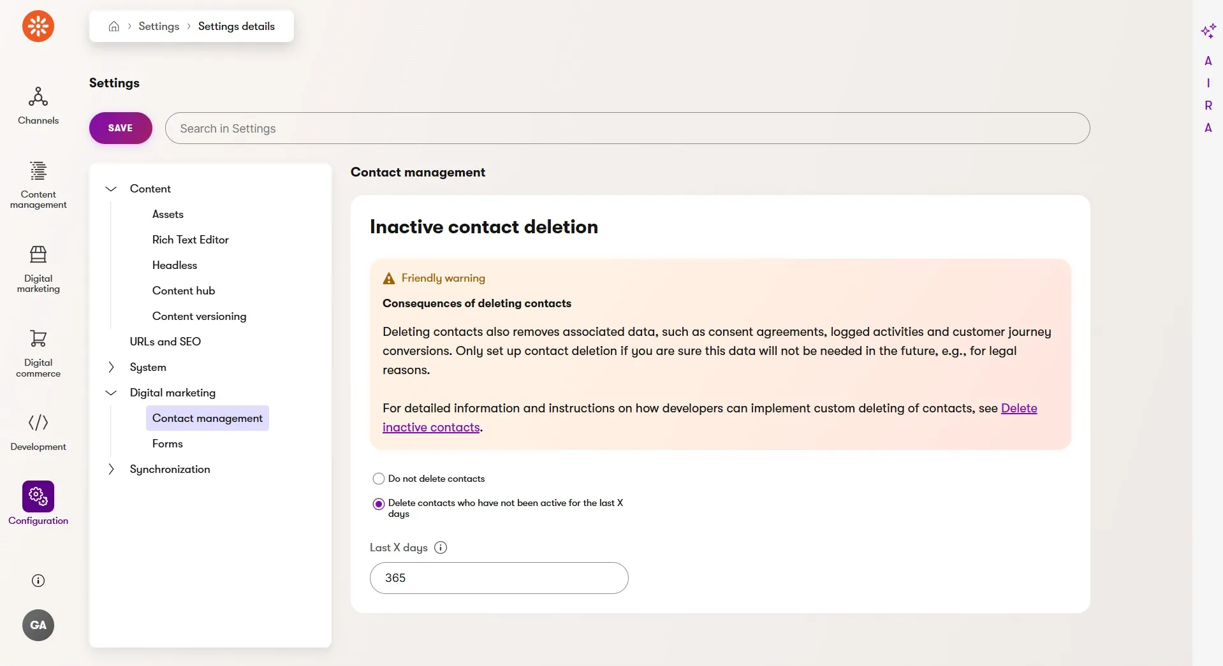The height and width of the screenshot is (666, 1223).
Task: Click the Inactive contact deletion heading
Action: 484,227
